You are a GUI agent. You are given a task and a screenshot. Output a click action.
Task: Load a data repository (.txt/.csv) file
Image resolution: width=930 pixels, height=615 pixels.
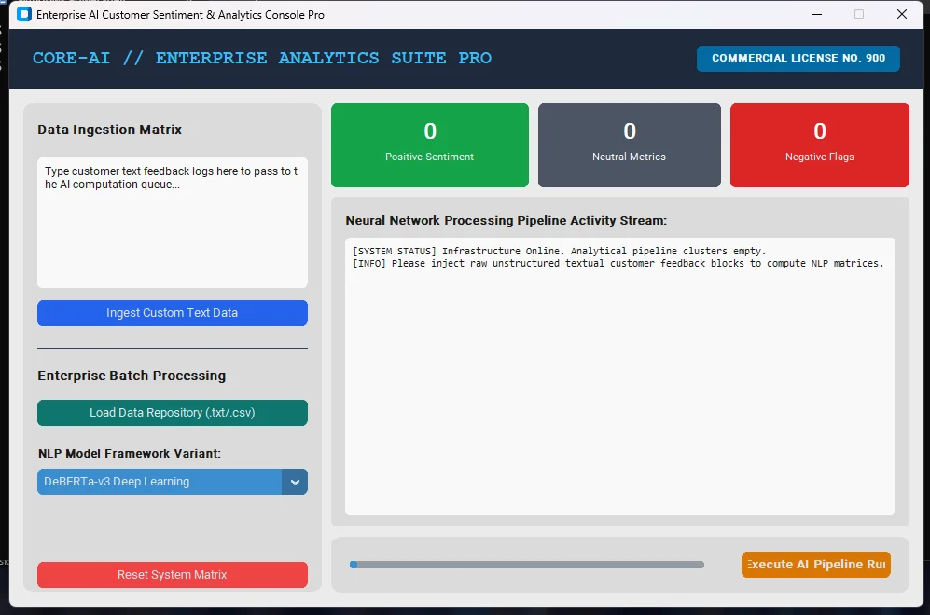click(x=172, y=413)
